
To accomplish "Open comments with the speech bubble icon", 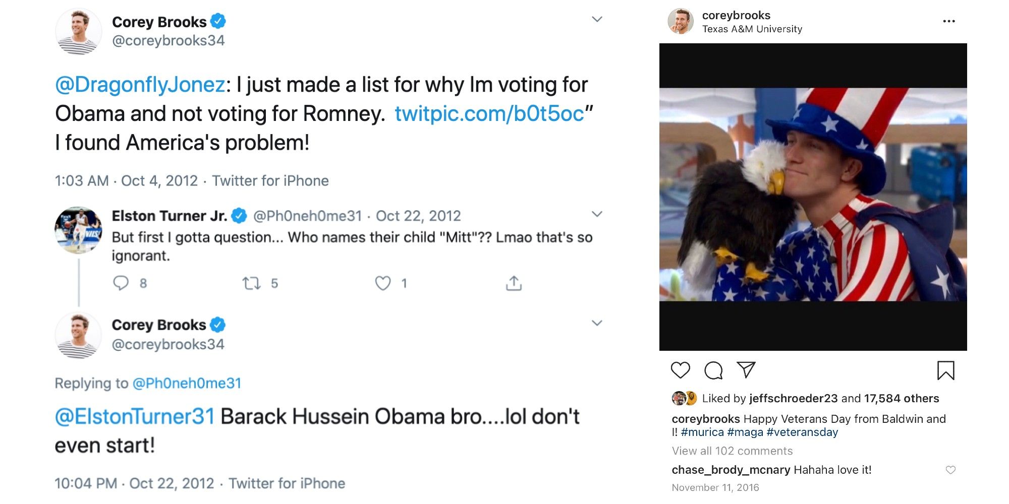I will click(713, 371).
